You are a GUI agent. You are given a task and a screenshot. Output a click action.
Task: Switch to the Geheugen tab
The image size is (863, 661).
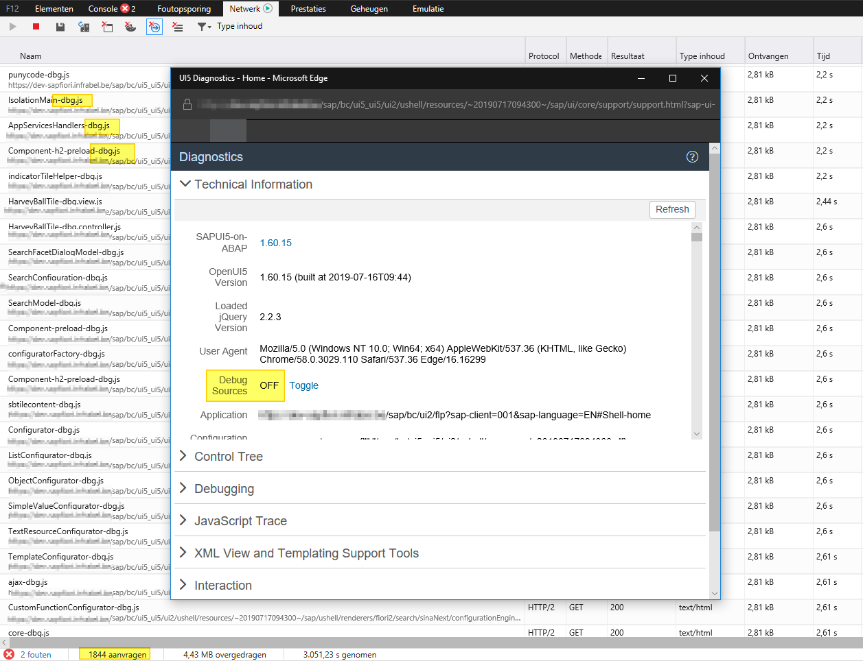click(x=369, y=9)
